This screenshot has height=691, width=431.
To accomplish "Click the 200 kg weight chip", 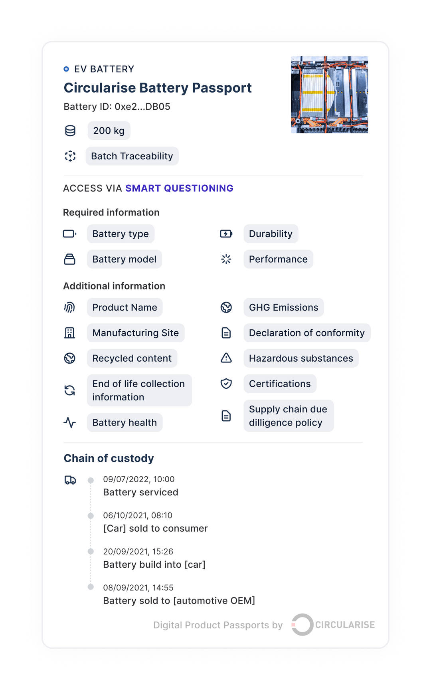I will click(109, 131).
